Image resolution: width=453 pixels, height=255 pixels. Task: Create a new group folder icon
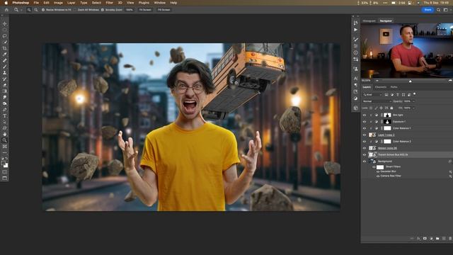click(x=437, y=239)
